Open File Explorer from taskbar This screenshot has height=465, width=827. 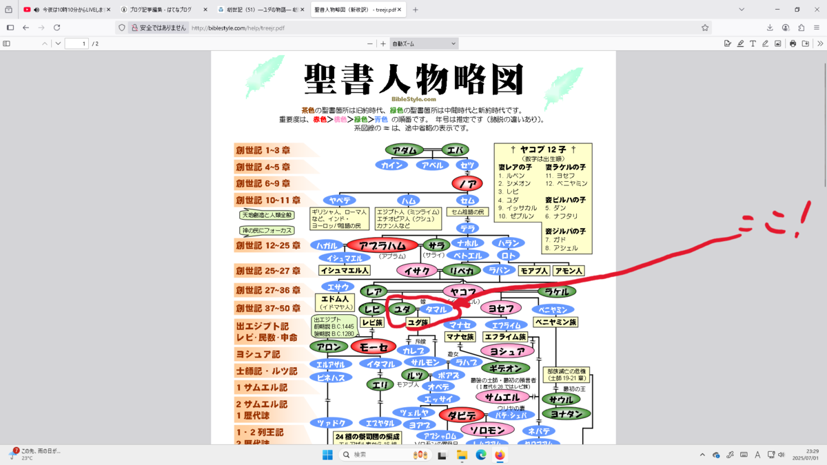click(461, 455)
